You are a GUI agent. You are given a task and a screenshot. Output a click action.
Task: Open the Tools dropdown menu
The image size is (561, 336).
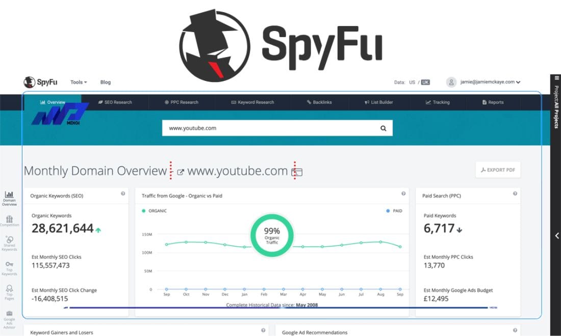(78, 82)
